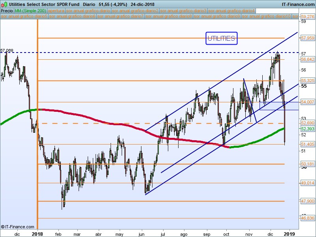
Task: Open sor anual grafico diario4 tab
Action: [231, 11]
